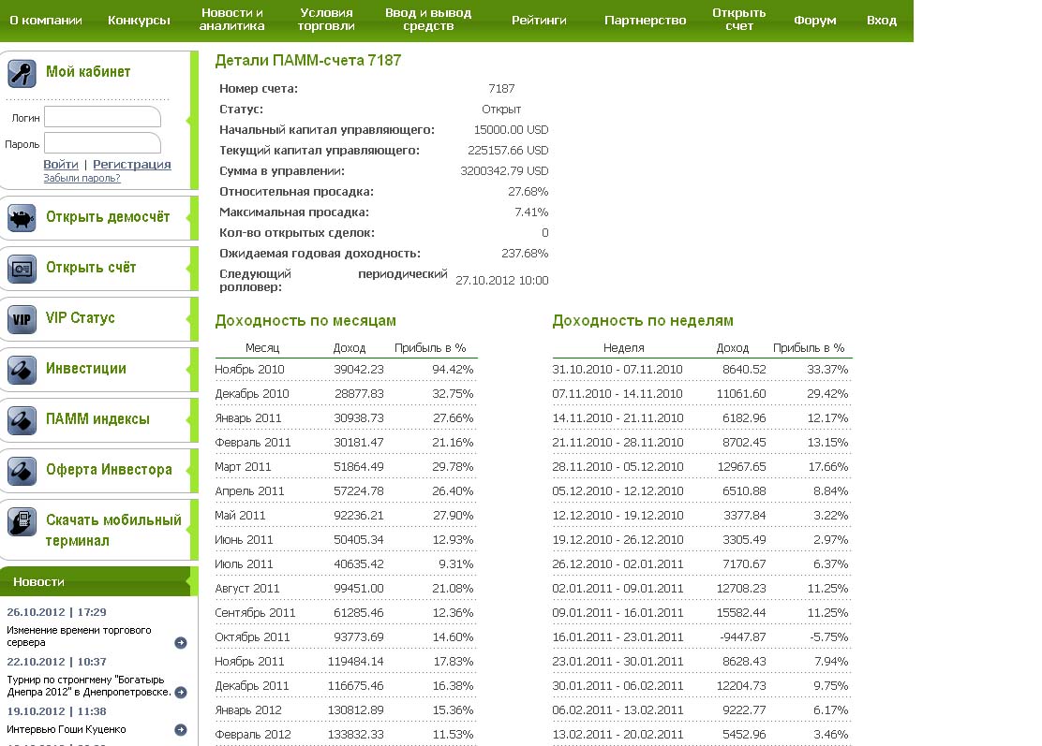
Task: Open Условия торговли menu item
Action: point(326,20)
